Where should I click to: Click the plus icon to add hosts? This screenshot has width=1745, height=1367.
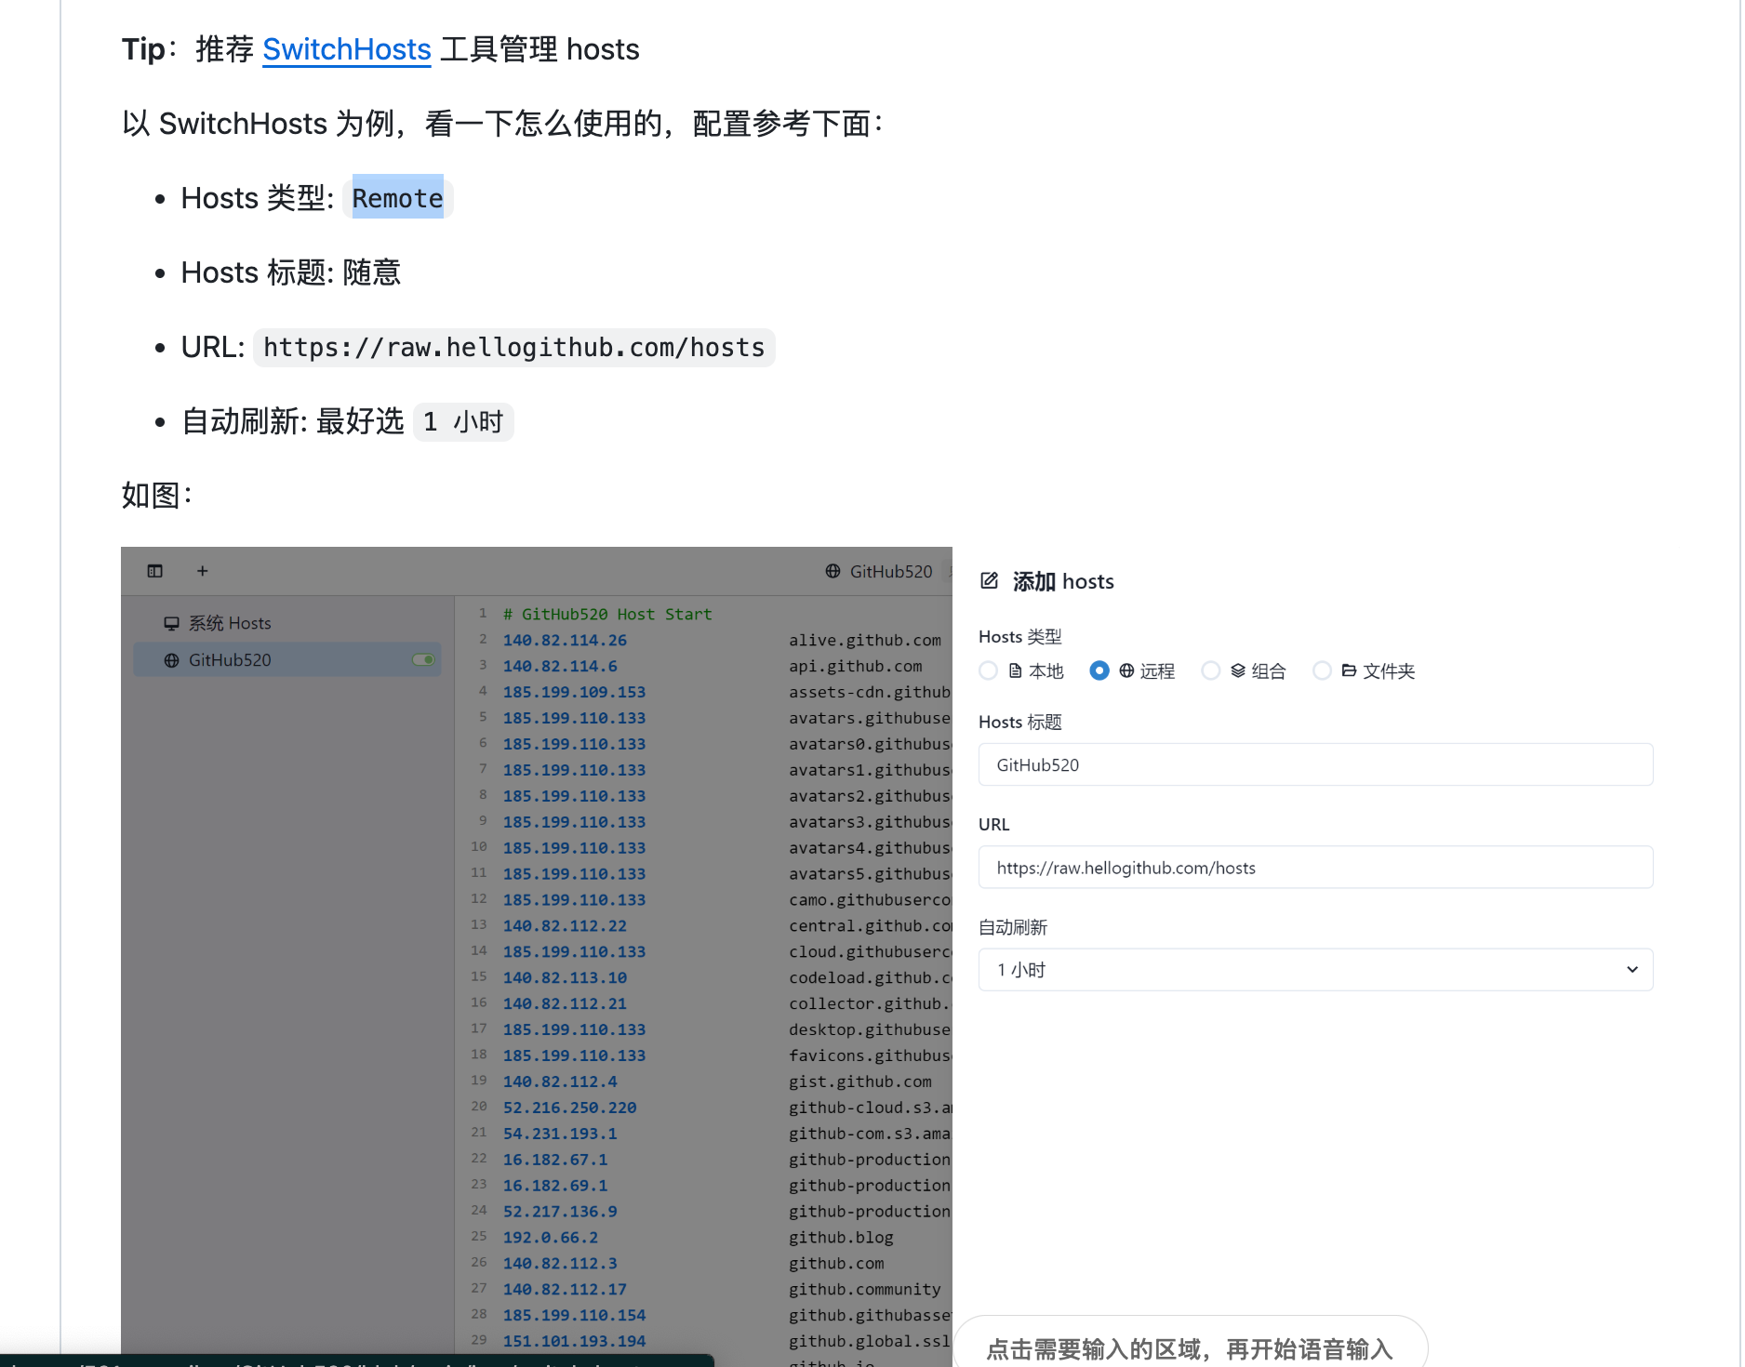point(202,571)
